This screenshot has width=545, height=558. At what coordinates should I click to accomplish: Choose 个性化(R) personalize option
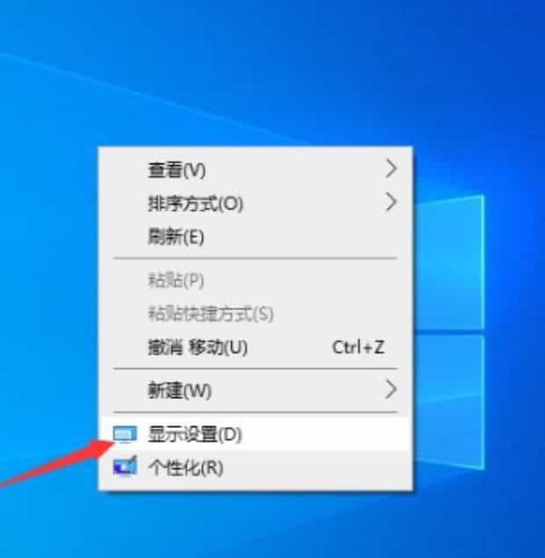click(256, 467)
